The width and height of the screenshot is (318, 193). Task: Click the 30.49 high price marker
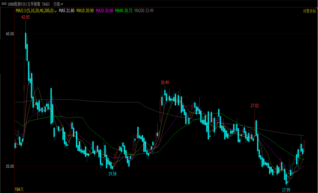(165, 83)
